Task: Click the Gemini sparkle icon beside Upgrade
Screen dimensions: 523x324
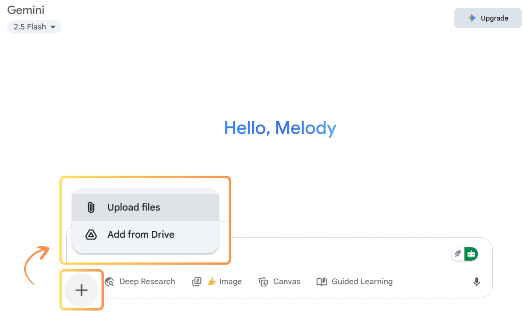Action: click(x=472, y=18)
